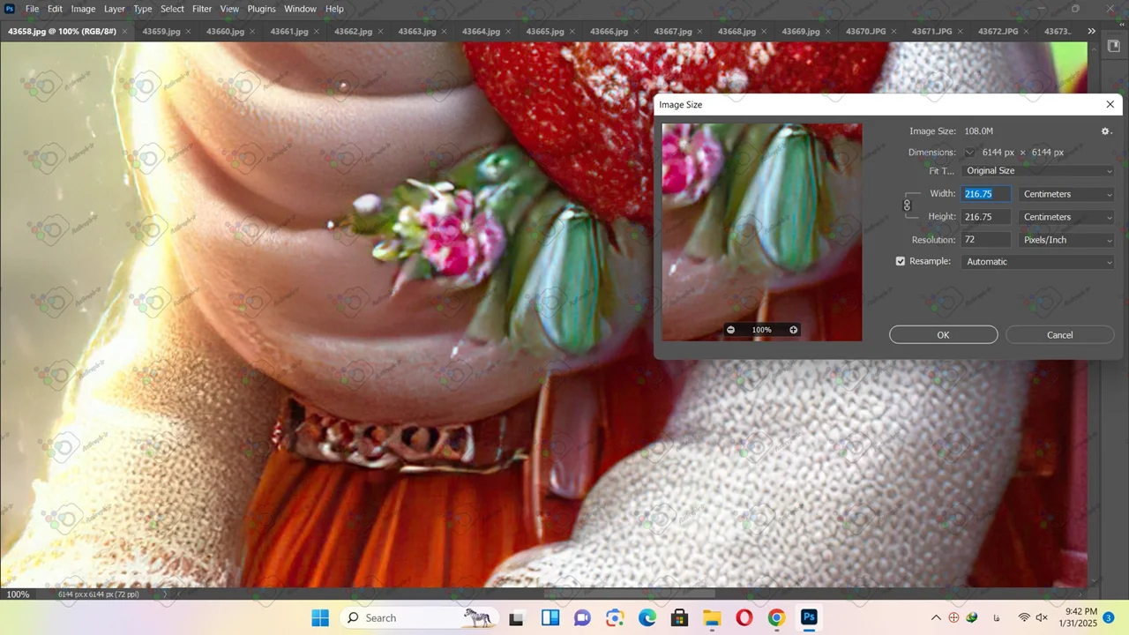Open the Dimensions unit dropdown arrow

[969, 153]
